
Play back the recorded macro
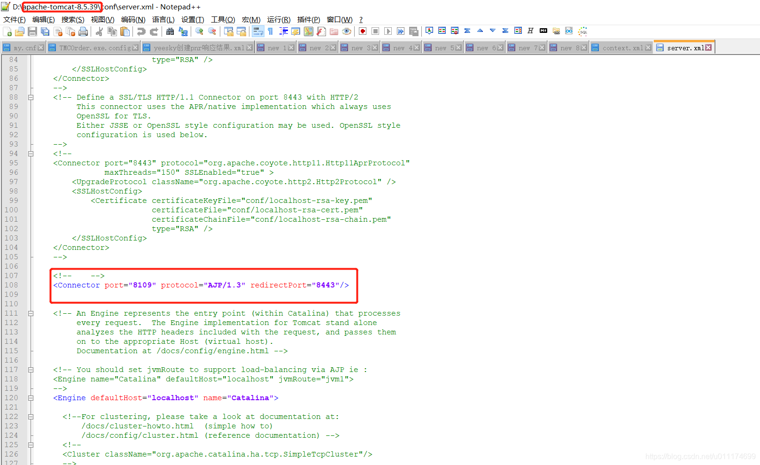coord(388,31)
